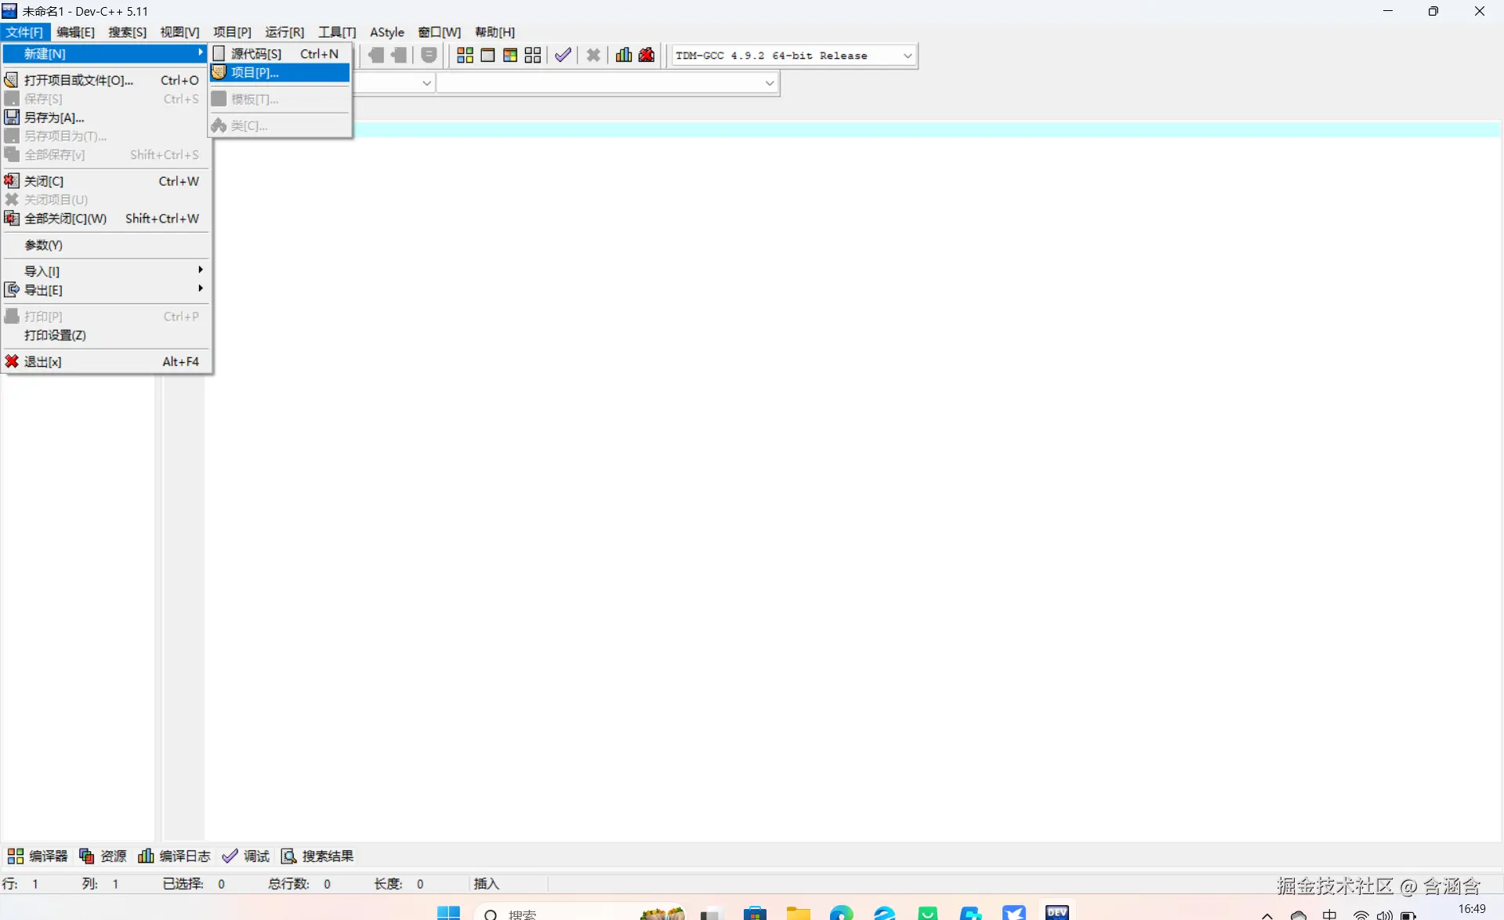The width and height of the screenshot is (1504, 920).
Task: Select 全部关闭[C](W) menu entry
Action: 106,219
